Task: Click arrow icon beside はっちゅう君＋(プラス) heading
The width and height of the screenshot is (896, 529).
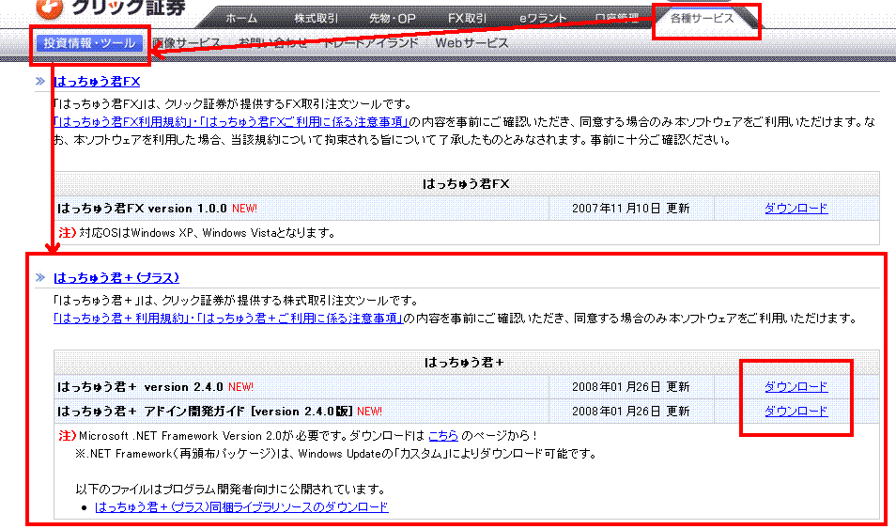Action: [40, 277]
